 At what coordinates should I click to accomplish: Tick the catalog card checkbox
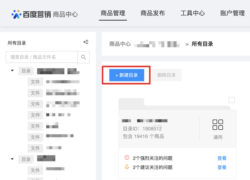tap(231, 100)
